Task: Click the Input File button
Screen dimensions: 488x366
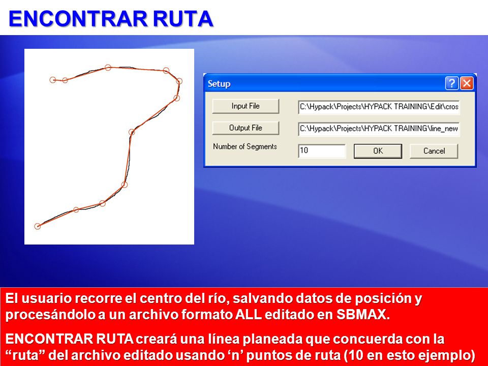Action: click(246, 106)
